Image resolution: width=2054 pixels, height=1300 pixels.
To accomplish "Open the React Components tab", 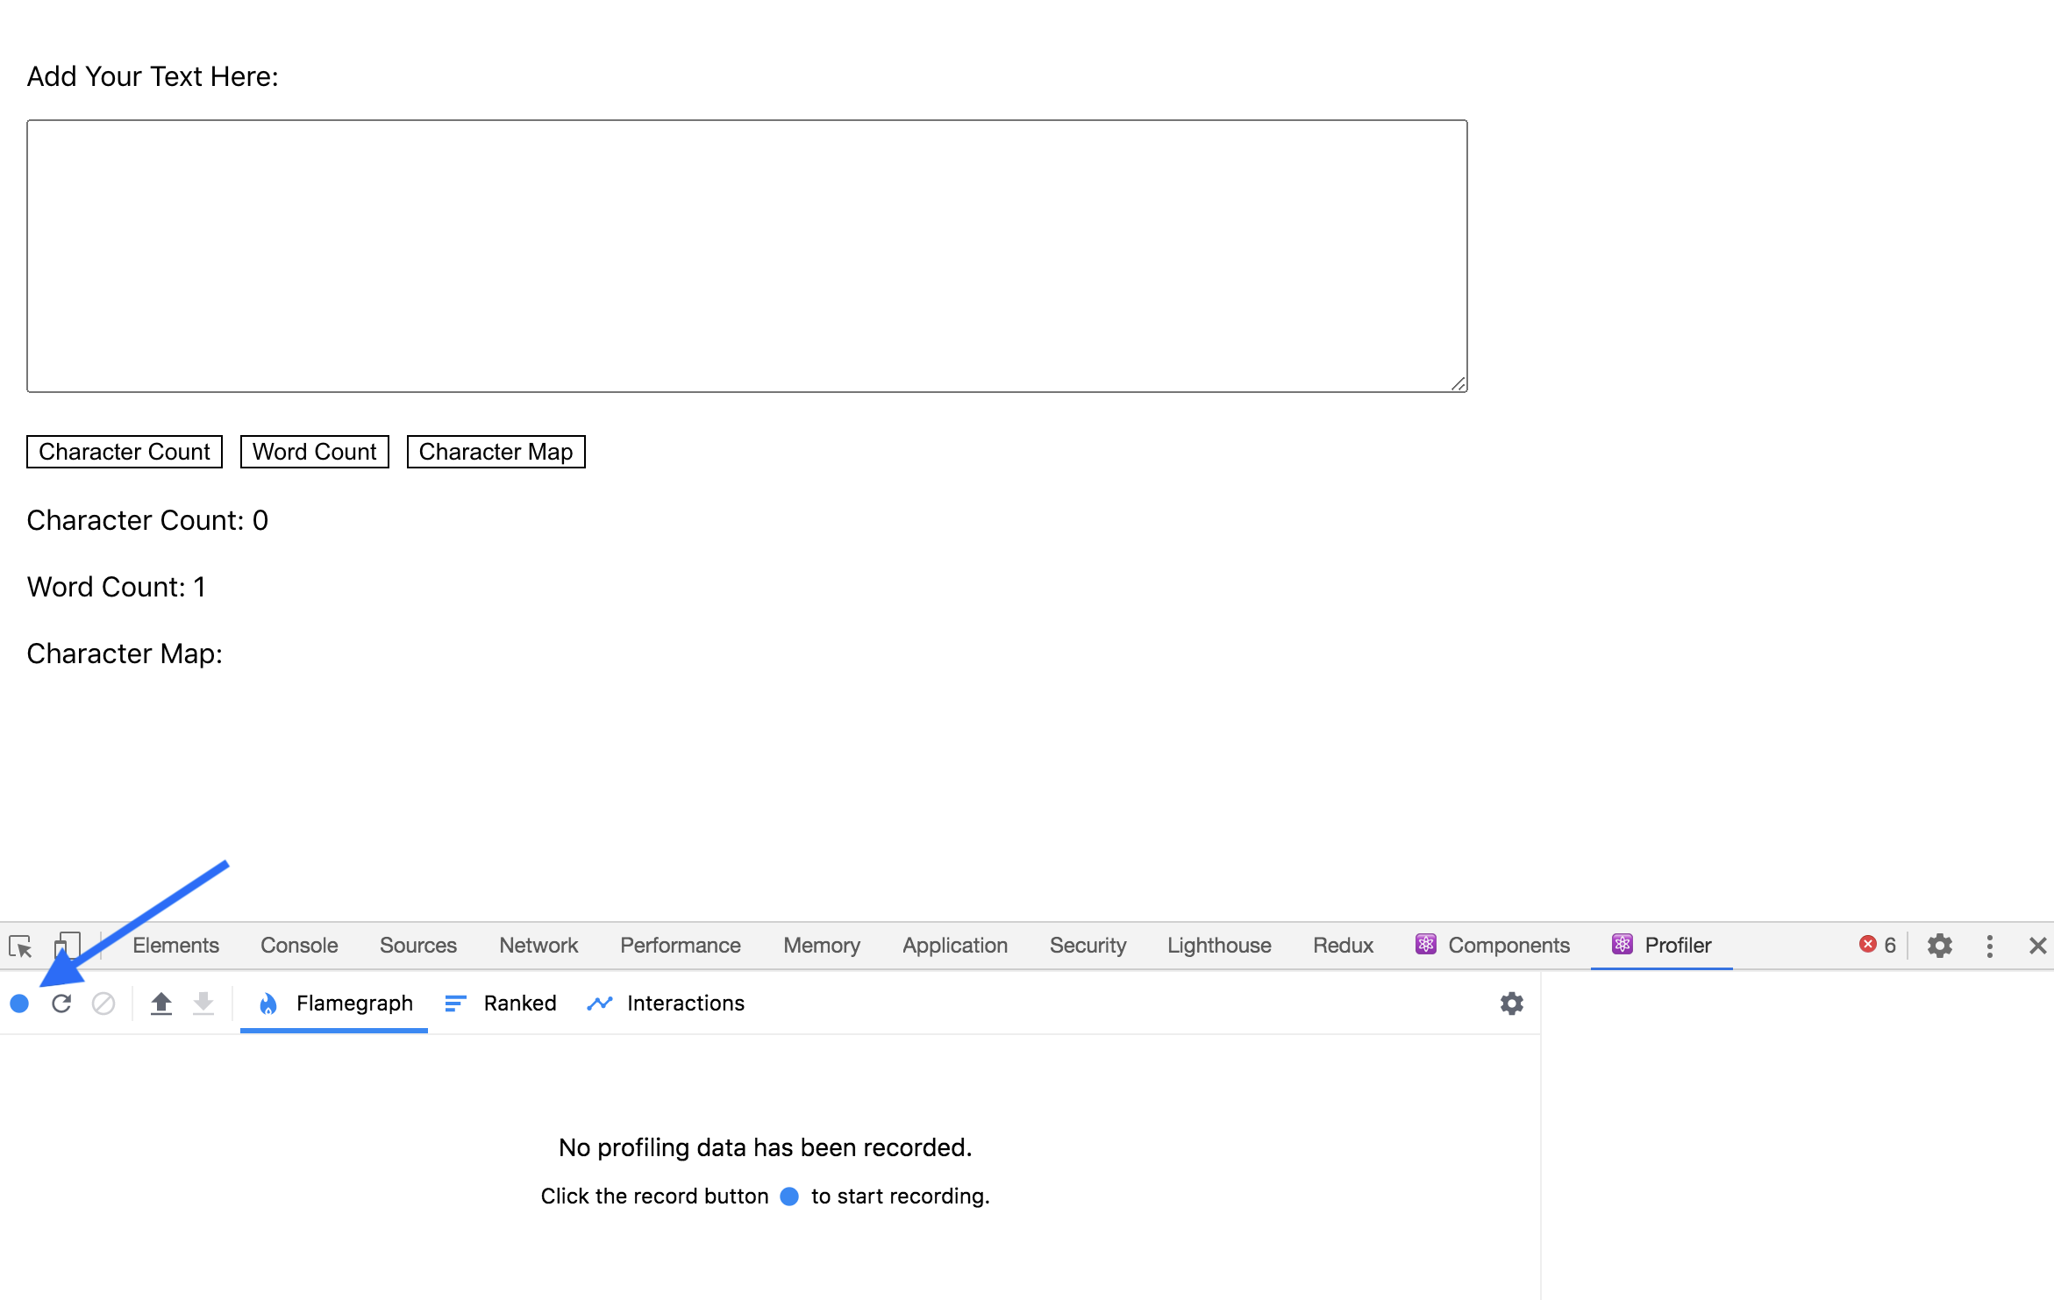I will pyautogui.click(x=1493, y=946).
